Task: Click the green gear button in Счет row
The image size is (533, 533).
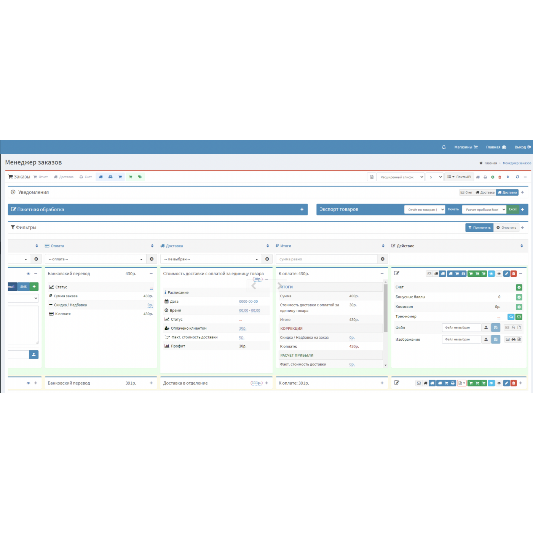Action: [519, 287]
